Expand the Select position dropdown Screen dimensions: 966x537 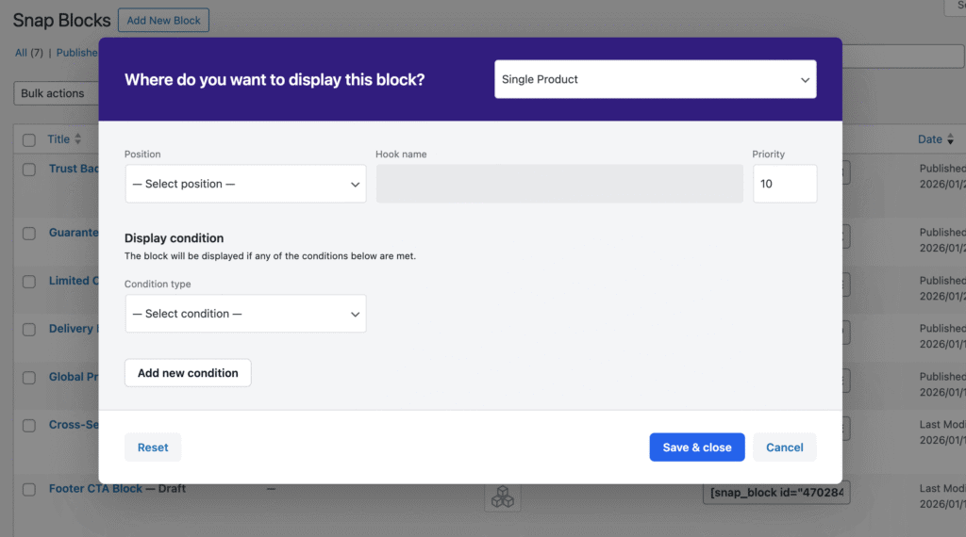tap(245, 184)
